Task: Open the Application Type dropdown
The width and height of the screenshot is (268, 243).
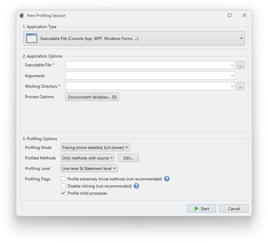Action: coord(134,38)
